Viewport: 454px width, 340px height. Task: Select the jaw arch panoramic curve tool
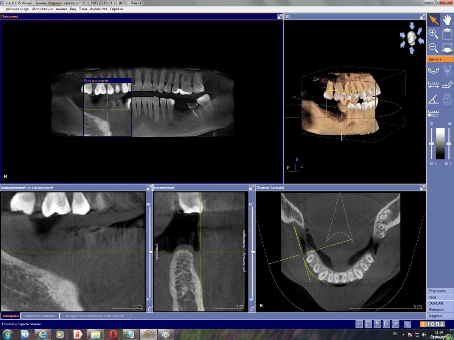point(434,70)
